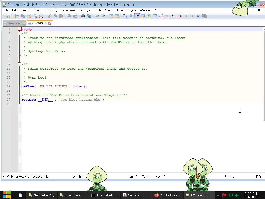Click the Save file toolbar icon
The width and height of the screenshot is (265, 199).
click(17, 16)
